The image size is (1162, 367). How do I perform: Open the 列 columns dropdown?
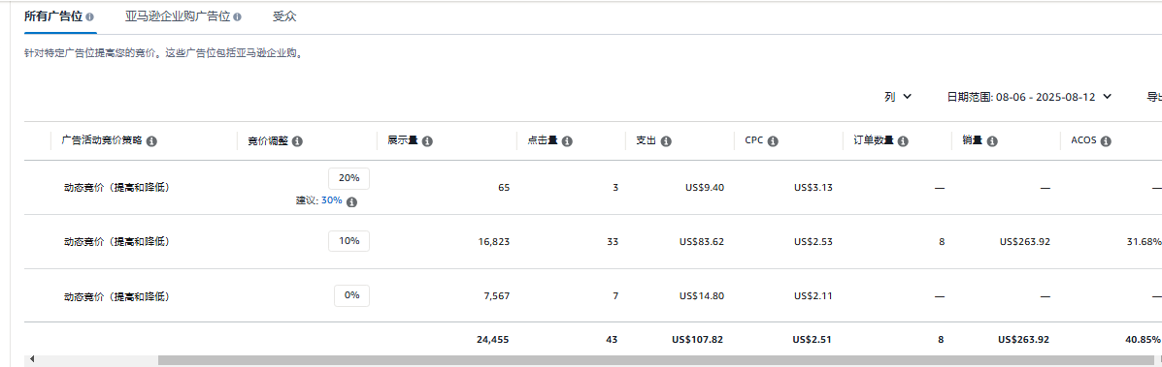tap(897, 96)
